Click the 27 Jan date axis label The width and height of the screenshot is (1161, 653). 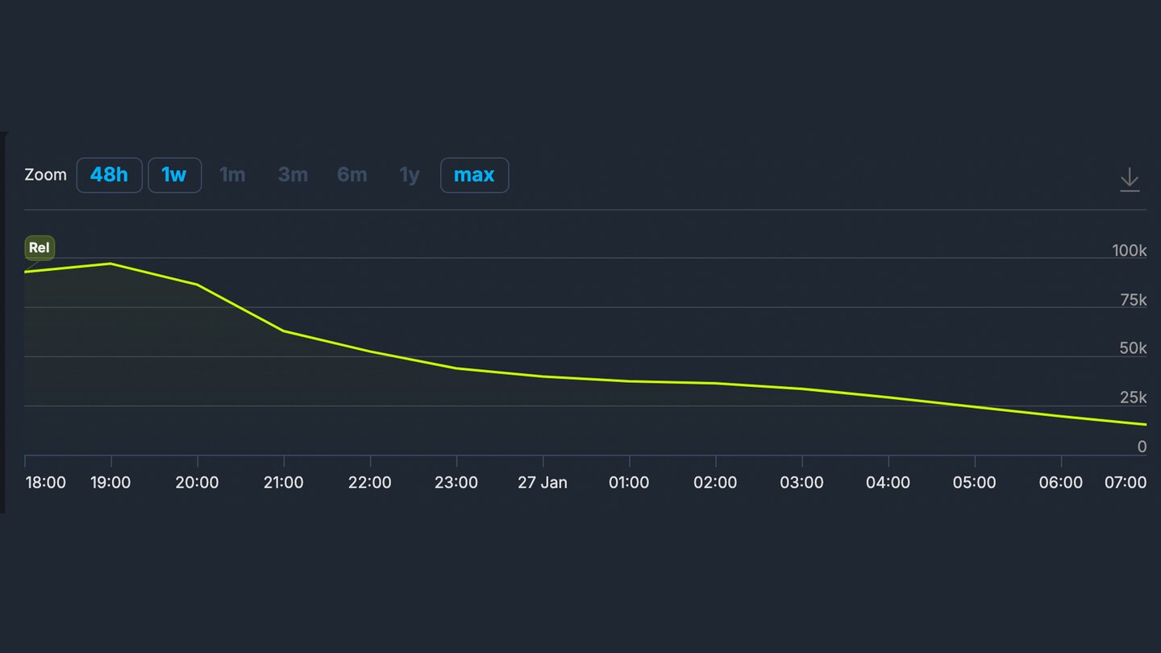[543, 483]
